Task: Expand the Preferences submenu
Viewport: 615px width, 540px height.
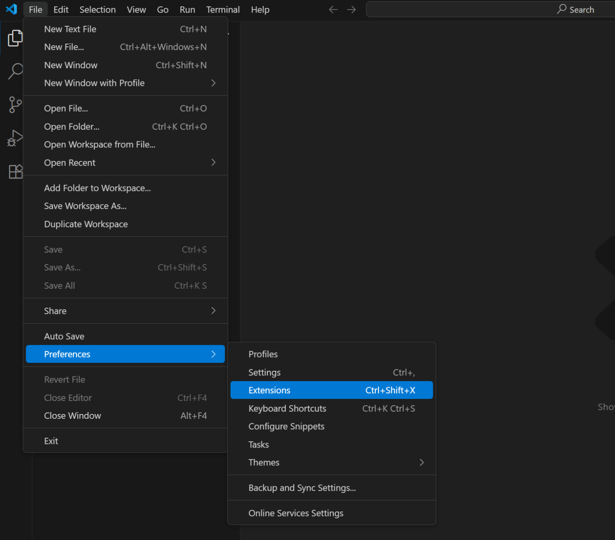Action: 125,354
